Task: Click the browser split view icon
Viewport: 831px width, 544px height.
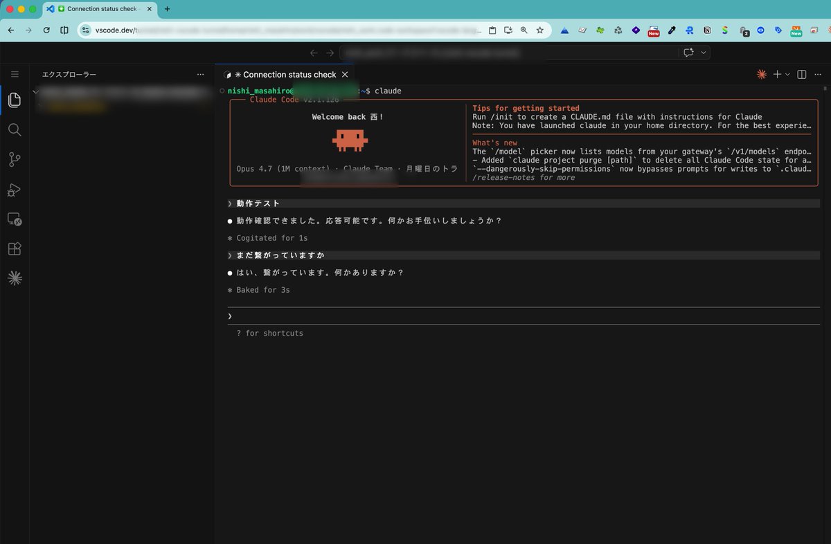Action: 64,30
